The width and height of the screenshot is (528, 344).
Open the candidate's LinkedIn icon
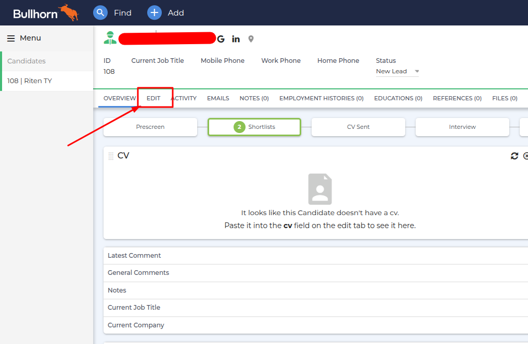pyautogui.click(x=236, y=38)
